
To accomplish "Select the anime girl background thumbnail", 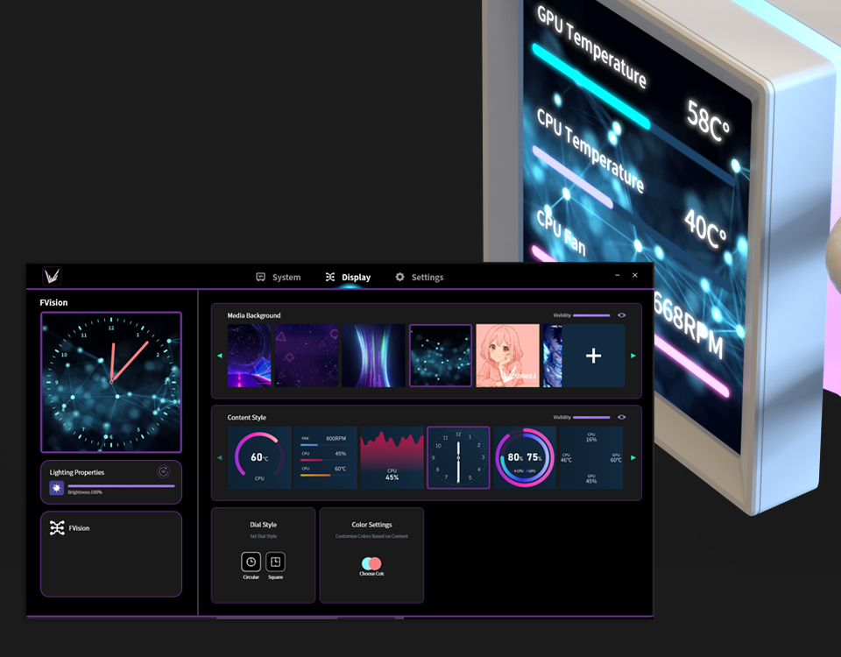I will (x=507, y=356).
